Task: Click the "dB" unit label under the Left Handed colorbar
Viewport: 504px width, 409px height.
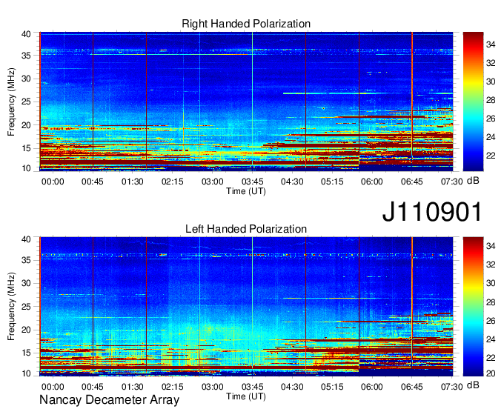Action: click(x=473, y=385)
